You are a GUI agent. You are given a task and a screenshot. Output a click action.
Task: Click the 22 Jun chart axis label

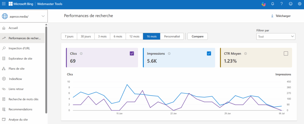coord(173,114)
